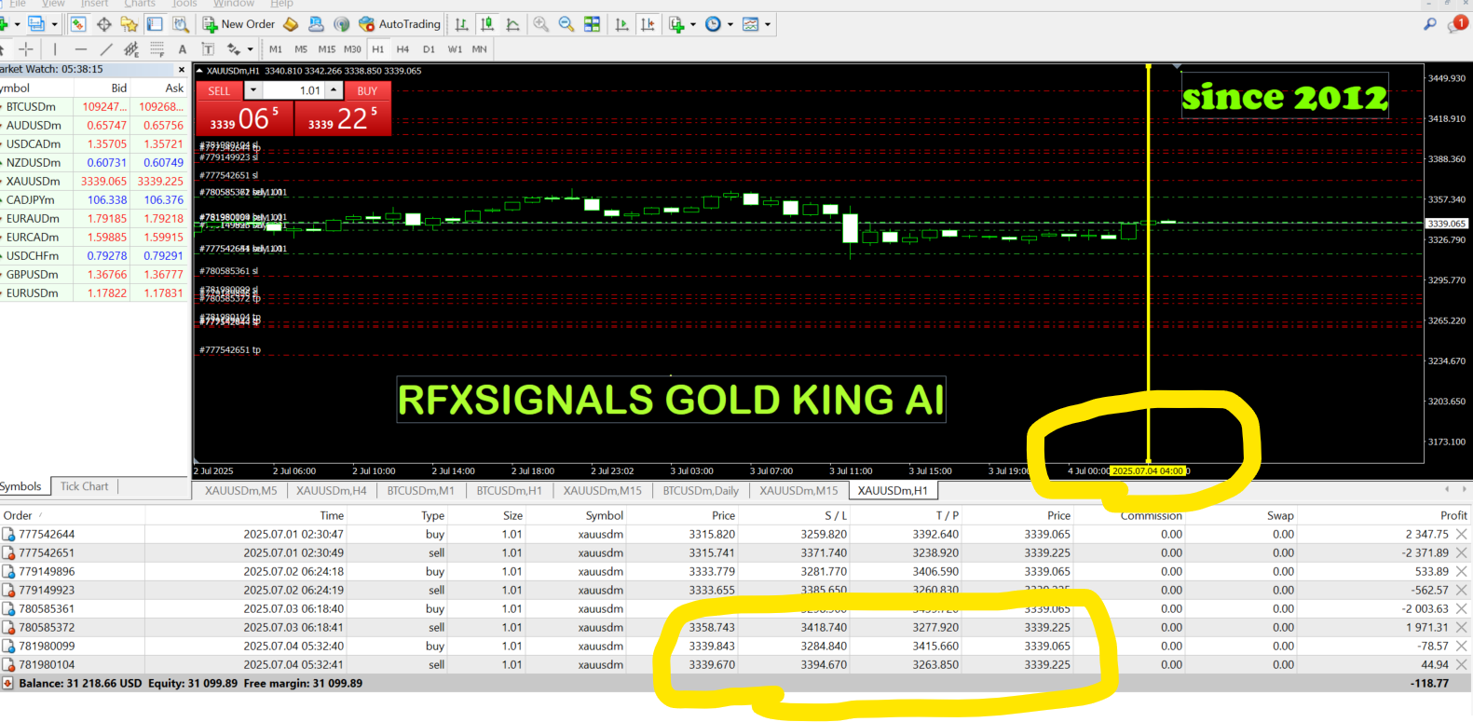The height and width of the screenshot is (722, 1473).
Task: Select XAUUSDm row in Market Watch
Action: 93,182
